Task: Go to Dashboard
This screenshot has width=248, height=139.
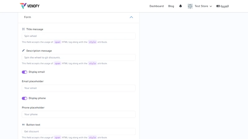Action: click(157, 6)
